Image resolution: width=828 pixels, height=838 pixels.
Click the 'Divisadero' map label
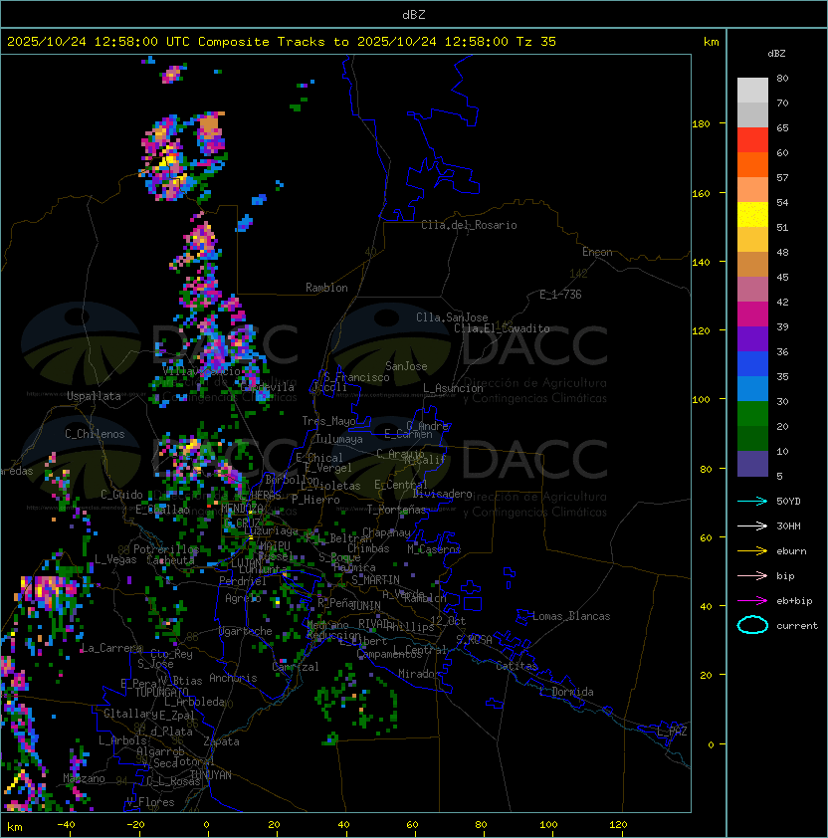tap(442, 494)
